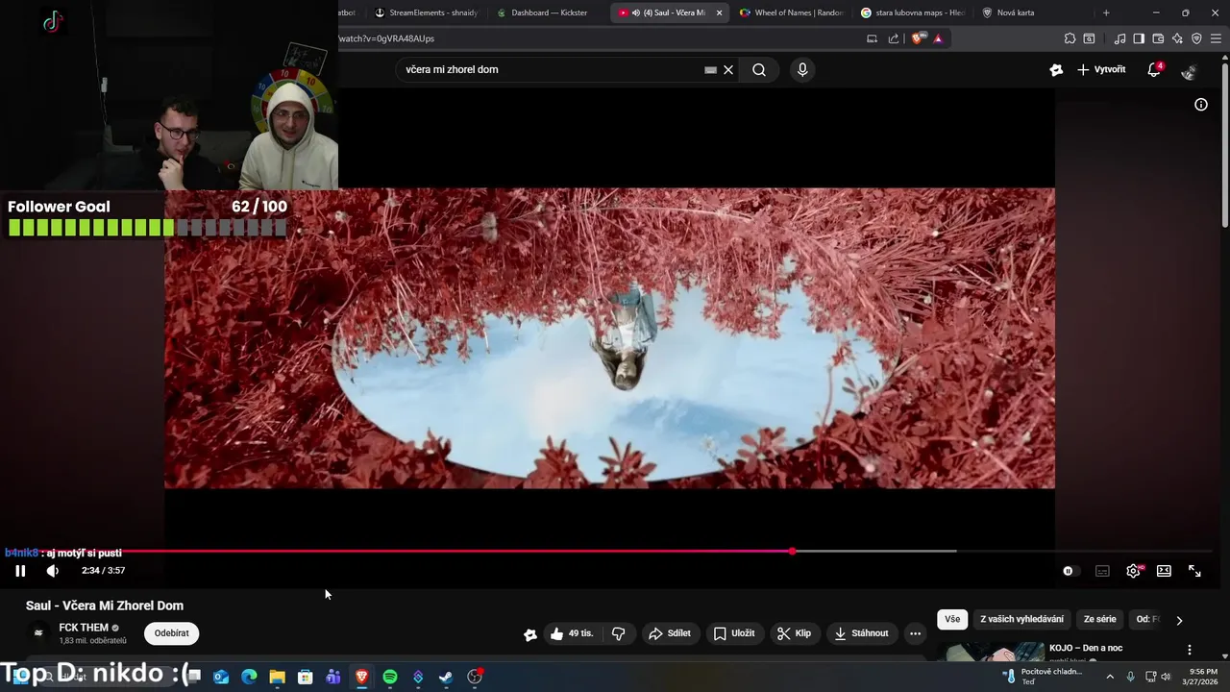Click Brave Shields lion icon in address bar

tap(918, 38)
